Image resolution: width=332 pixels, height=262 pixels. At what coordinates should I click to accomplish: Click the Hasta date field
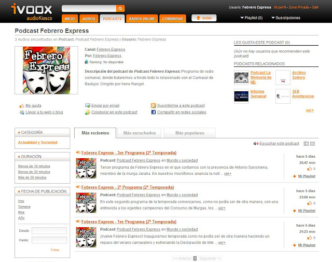49,240
